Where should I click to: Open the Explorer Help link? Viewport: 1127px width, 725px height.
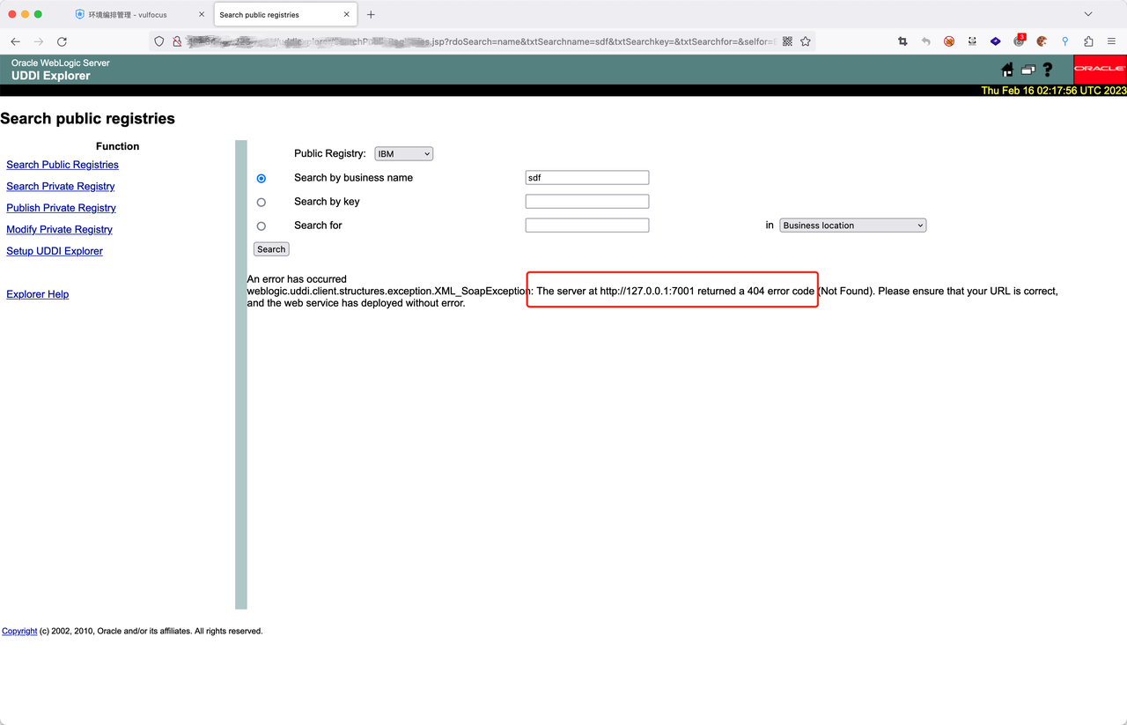pyautogui.click(x=38, y=294)
